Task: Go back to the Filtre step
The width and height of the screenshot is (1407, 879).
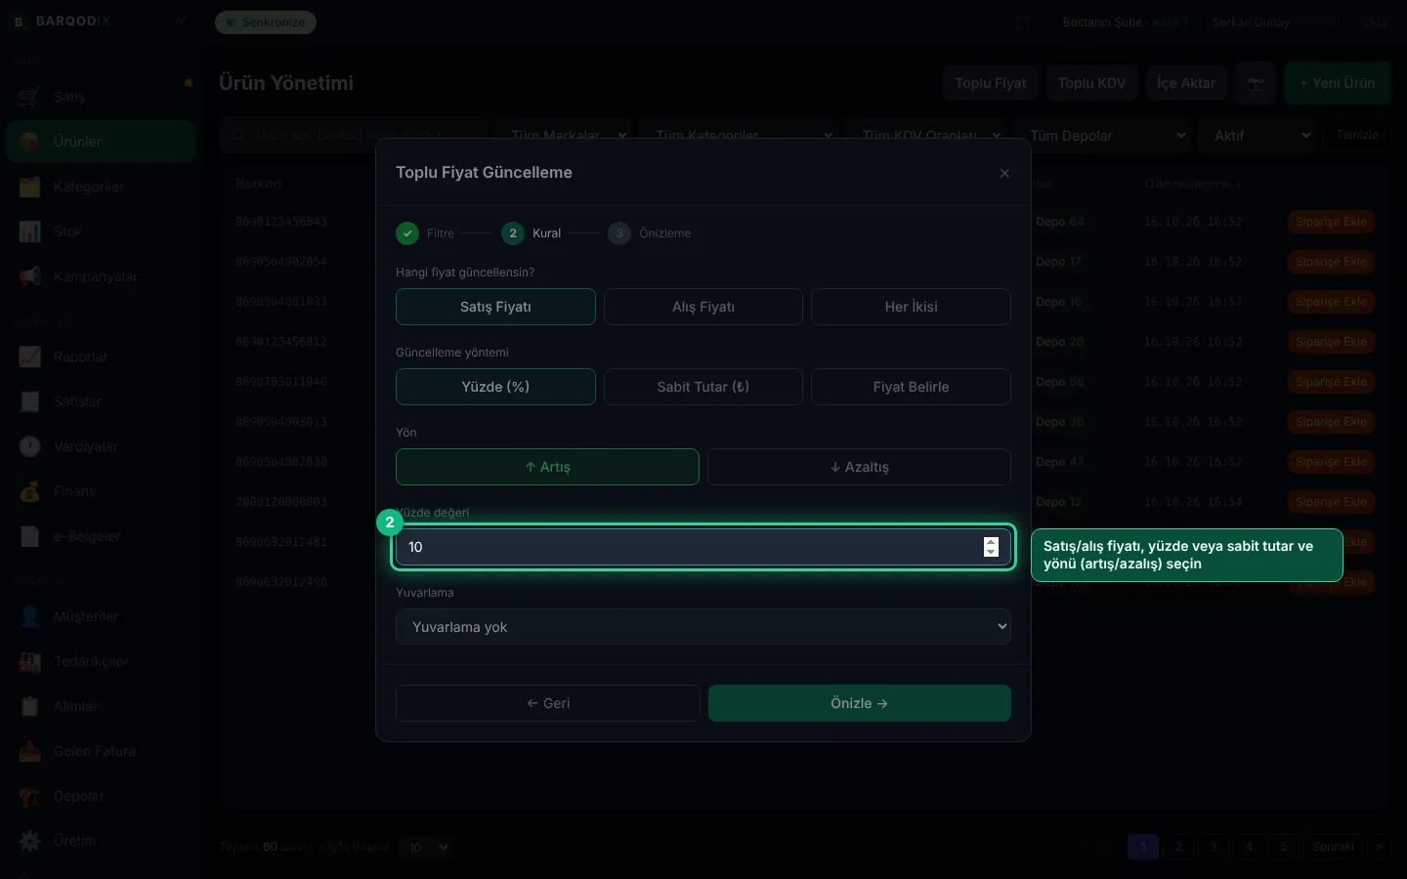Action: pyautogui.click(x=425, y=233)
